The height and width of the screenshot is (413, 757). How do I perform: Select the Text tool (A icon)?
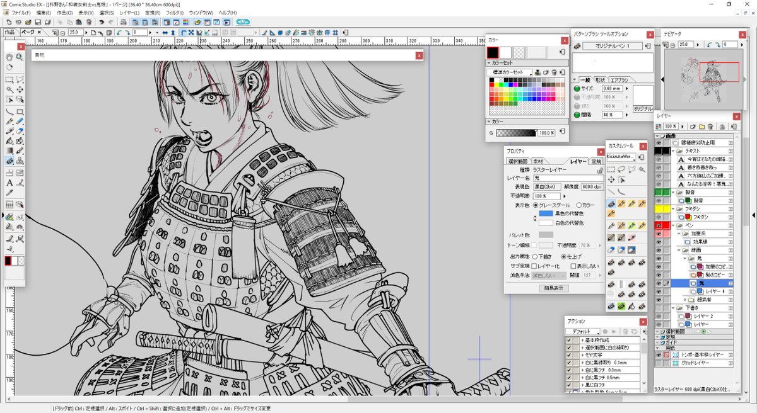(9, 183)
